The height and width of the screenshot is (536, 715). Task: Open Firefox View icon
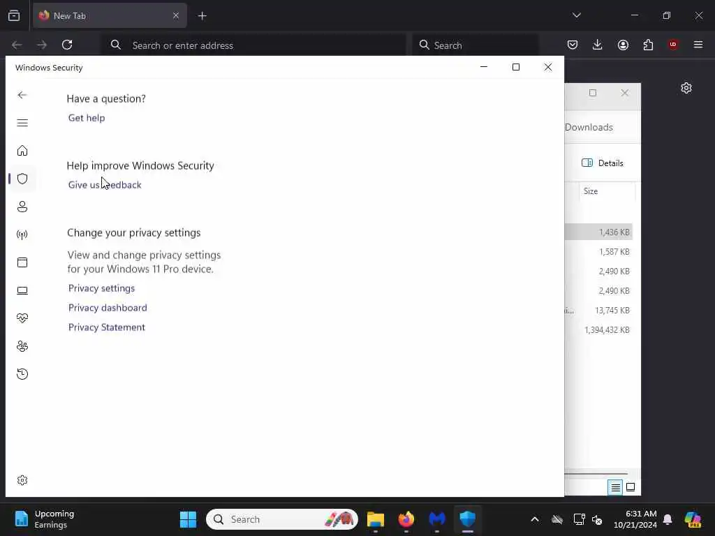(x=14, y=15)
